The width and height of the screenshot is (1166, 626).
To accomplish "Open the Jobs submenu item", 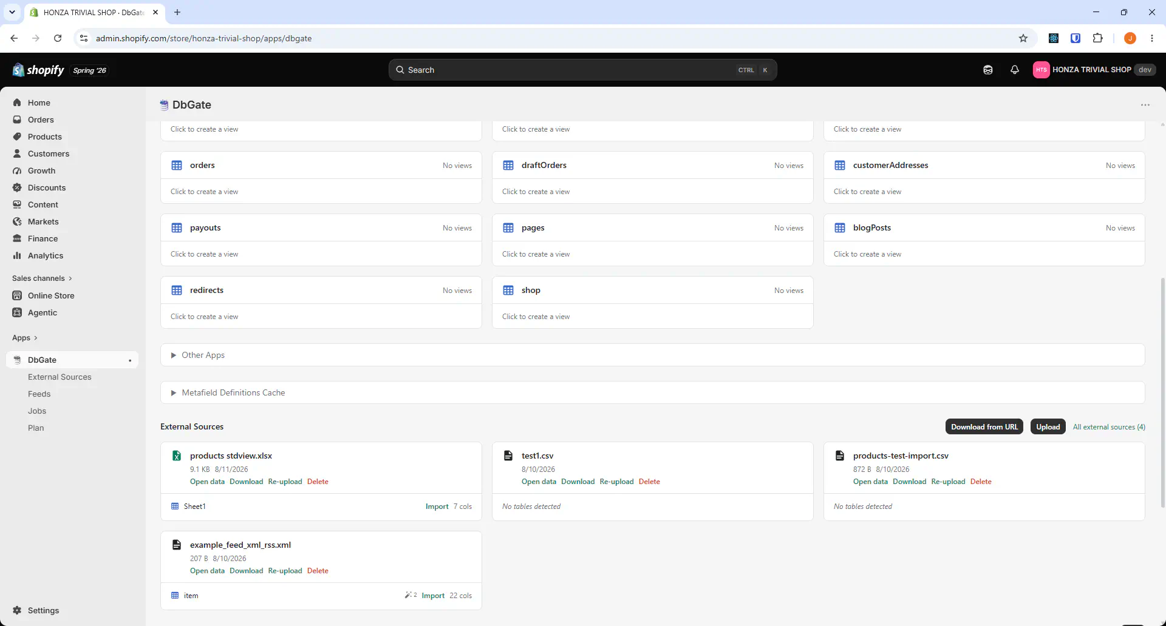I will click(37, 411).
